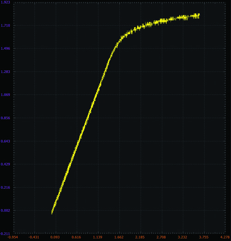Click the 0.216 y-axis value
Viewport: 231px width, 241px height.
tap(6, 187)
